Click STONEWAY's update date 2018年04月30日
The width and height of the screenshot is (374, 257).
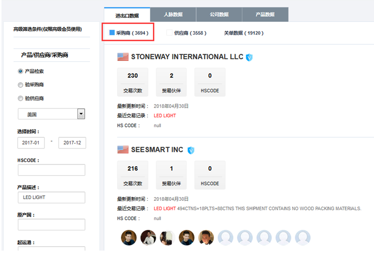(x=171, y=106)
